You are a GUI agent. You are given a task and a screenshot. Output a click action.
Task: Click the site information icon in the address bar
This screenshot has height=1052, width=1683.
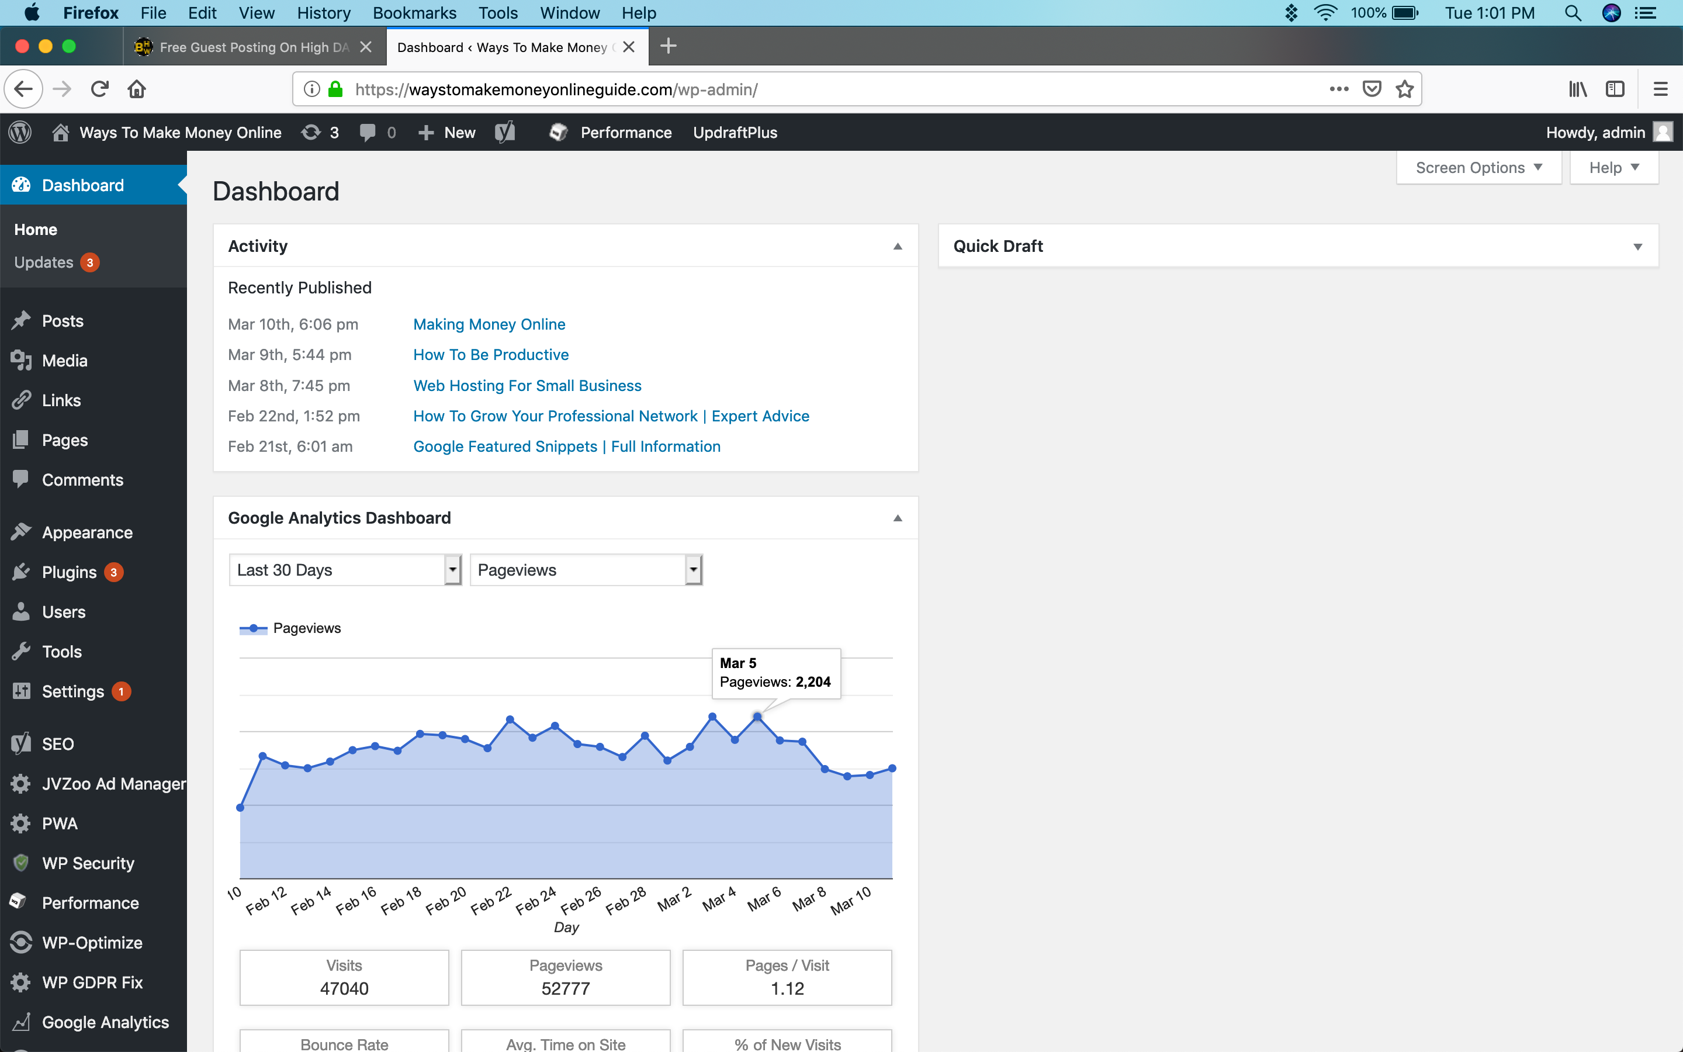(x=312, y=89)
